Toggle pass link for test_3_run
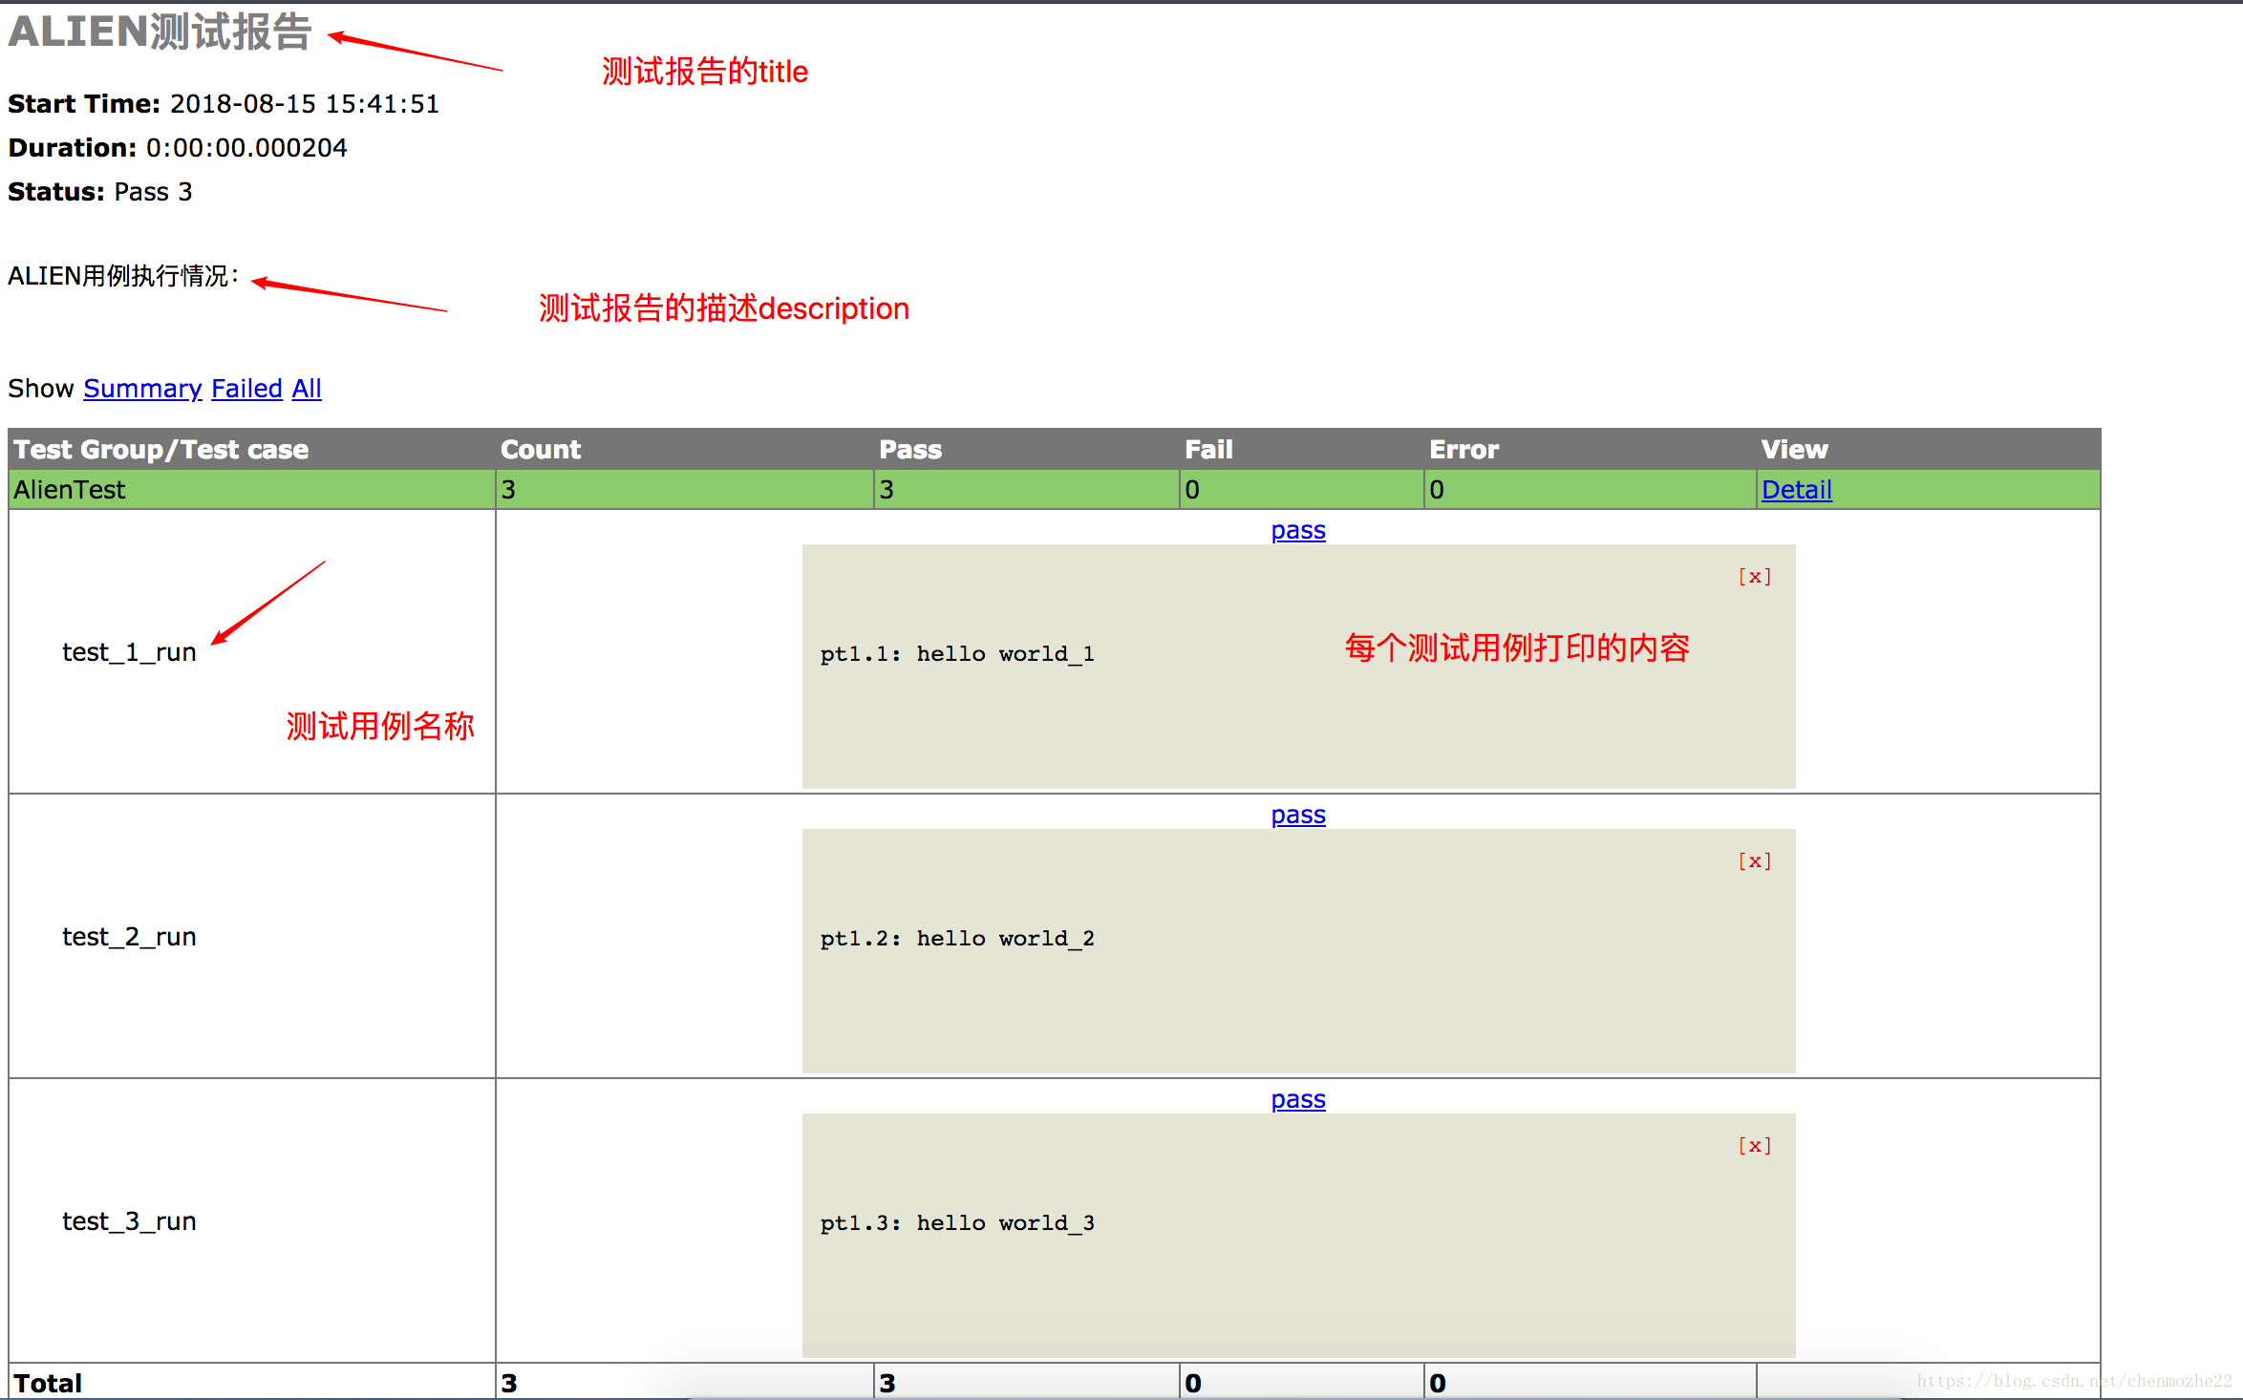The height and width of the screenshot is (1400, 2243). click(x=1298, y=1099)
